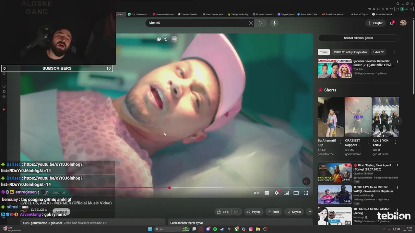Screen dimensions: 415x233
Task: Open the Windows Start menu
Action: click(150, 229)
